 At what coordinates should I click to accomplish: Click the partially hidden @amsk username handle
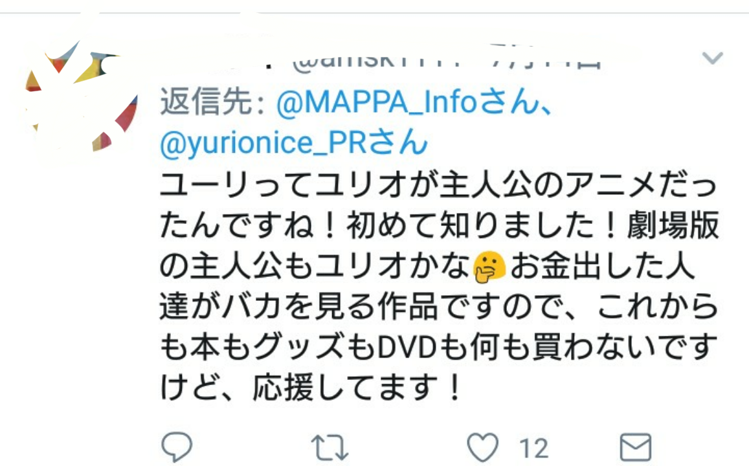click(x=377, y=61)
